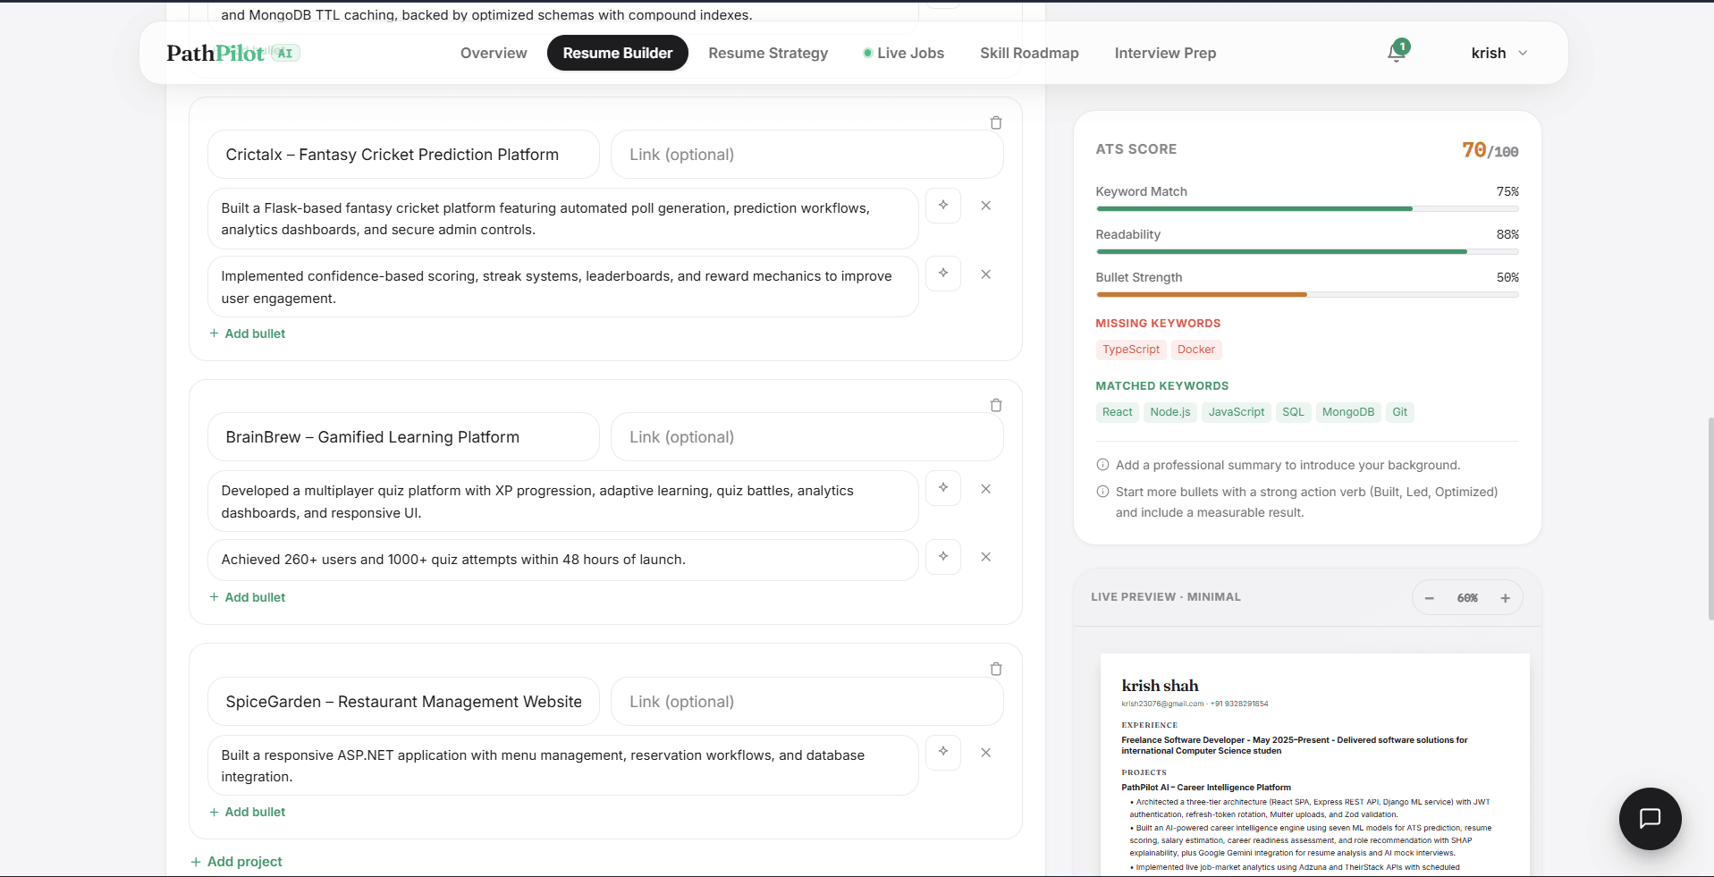AI-enhance the Achieved 260+ users bullet
Image resolution: width=1714 pixels, height=877 pixels.
click(943, 557)
